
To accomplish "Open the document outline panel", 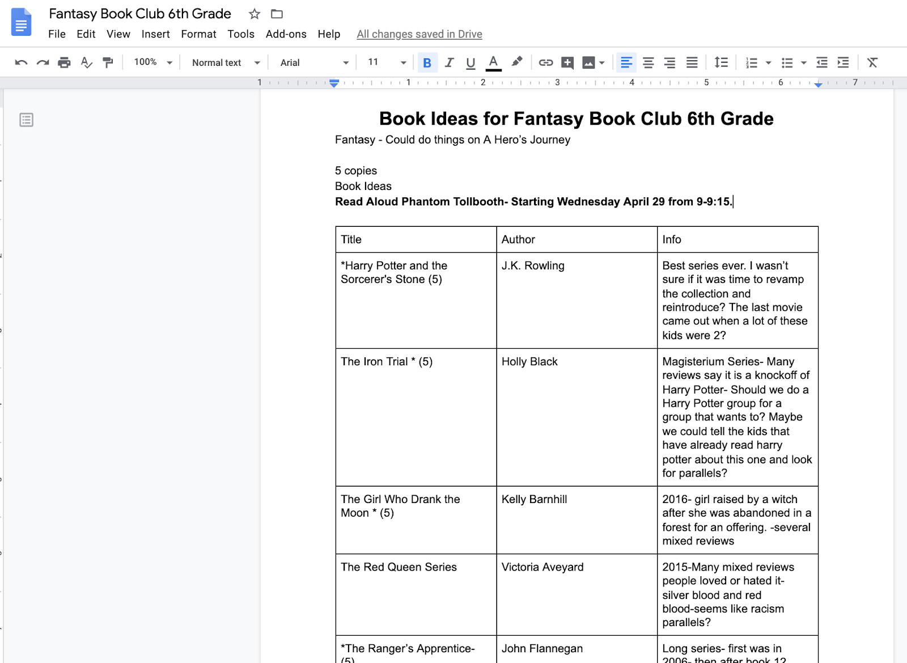I will 26,120.
